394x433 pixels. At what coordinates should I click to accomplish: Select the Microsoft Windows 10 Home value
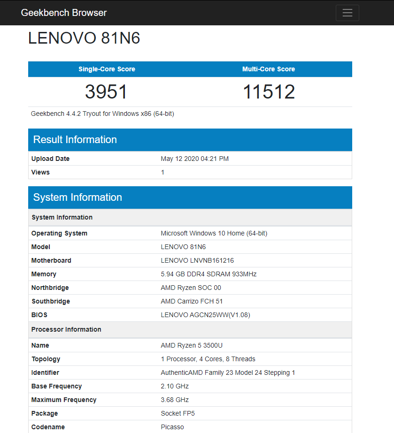click(214, 233)
